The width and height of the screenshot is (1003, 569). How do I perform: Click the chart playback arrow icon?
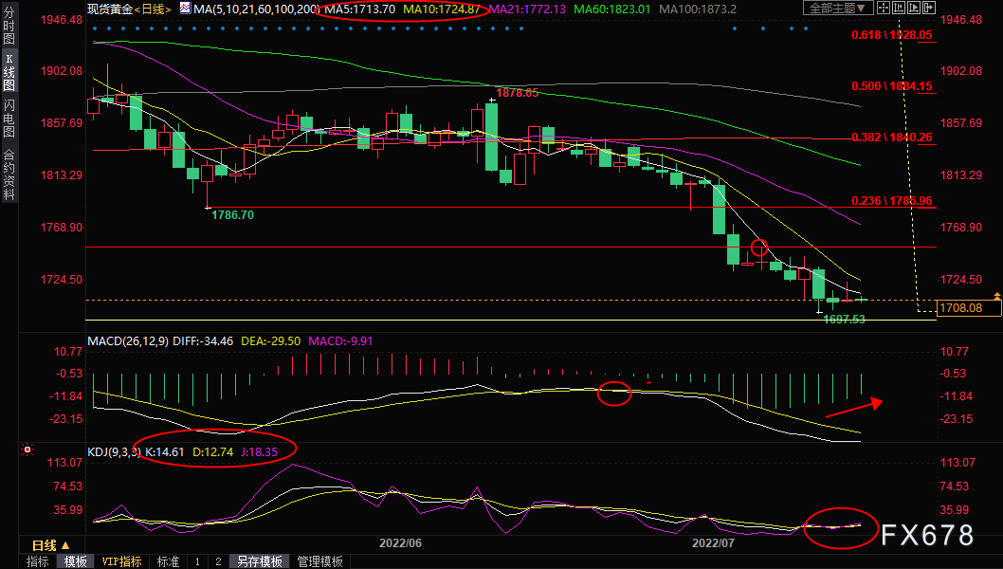point(914,8)
